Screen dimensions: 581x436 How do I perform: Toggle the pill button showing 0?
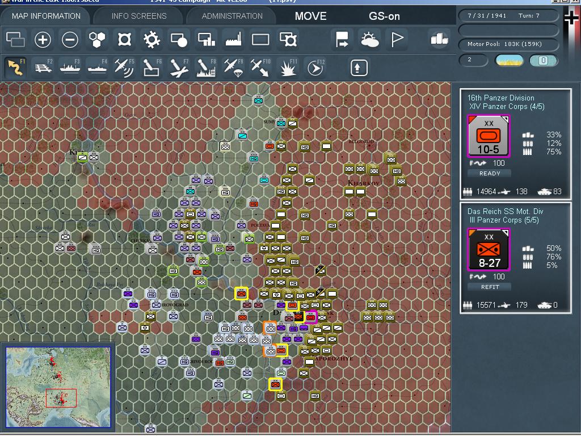[x=543, y=60]
